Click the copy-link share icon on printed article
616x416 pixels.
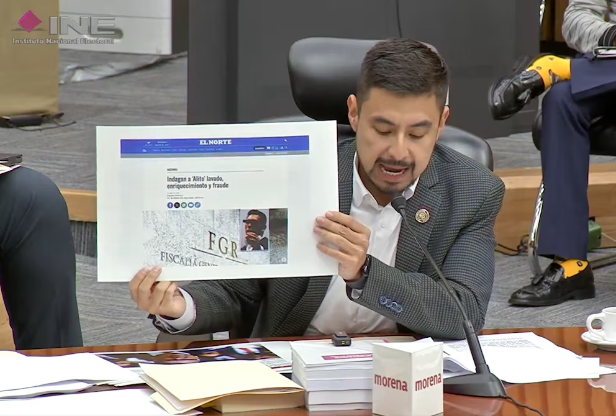click(197, 205)
